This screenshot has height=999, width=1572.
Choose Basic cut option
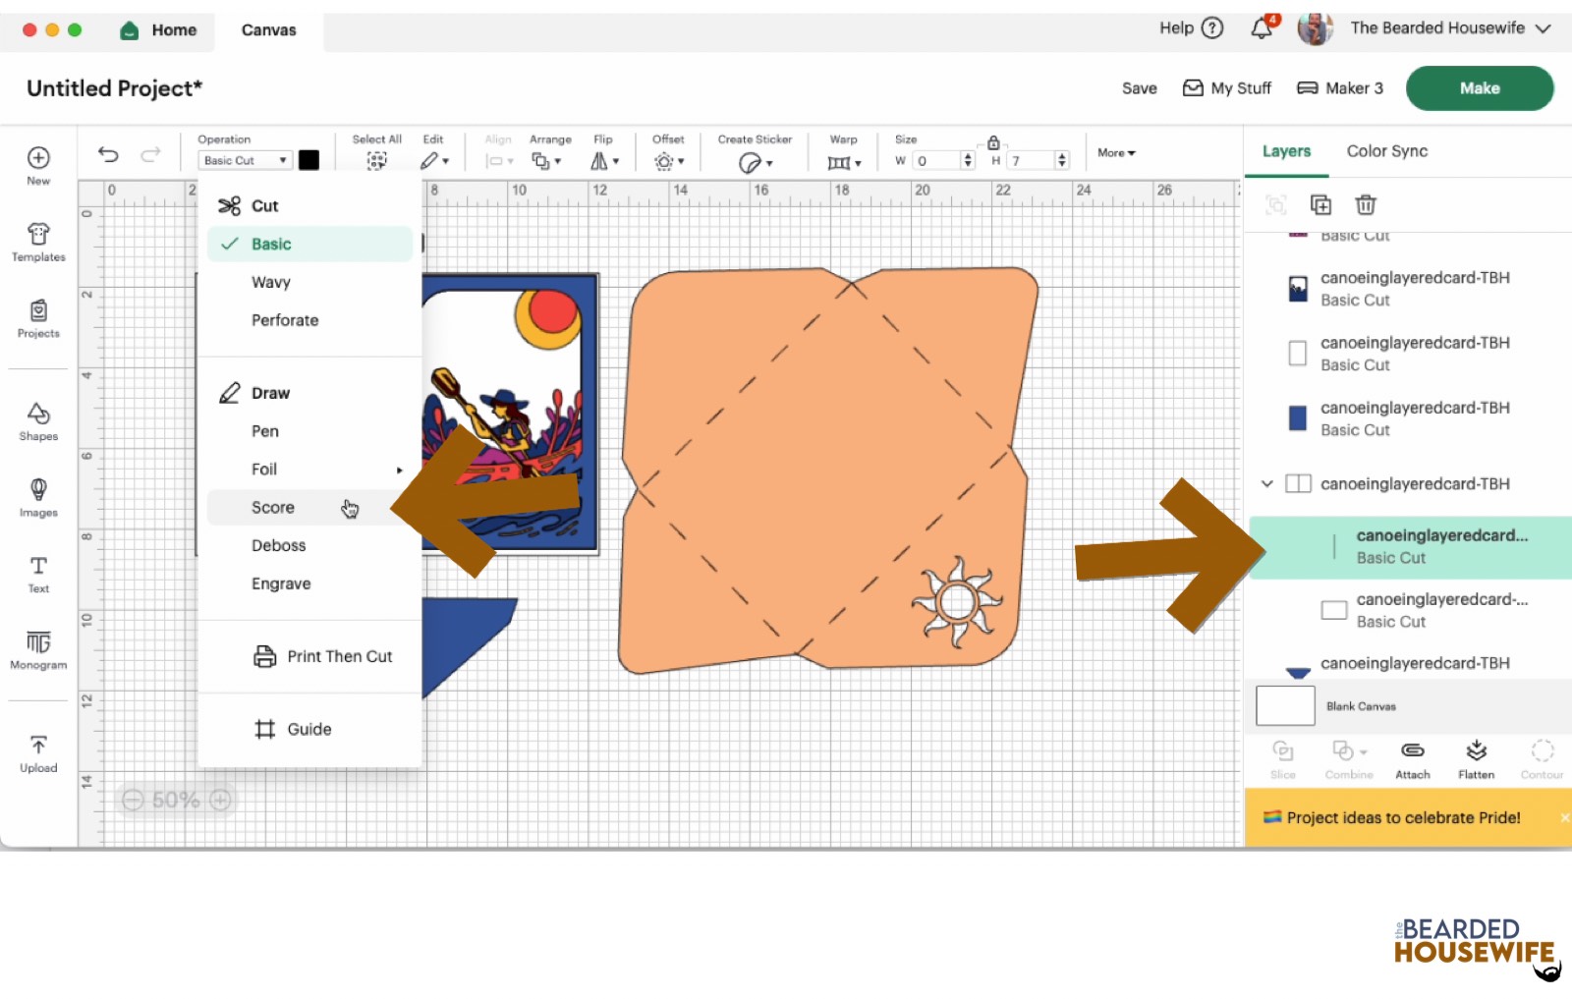coord(309,244)
